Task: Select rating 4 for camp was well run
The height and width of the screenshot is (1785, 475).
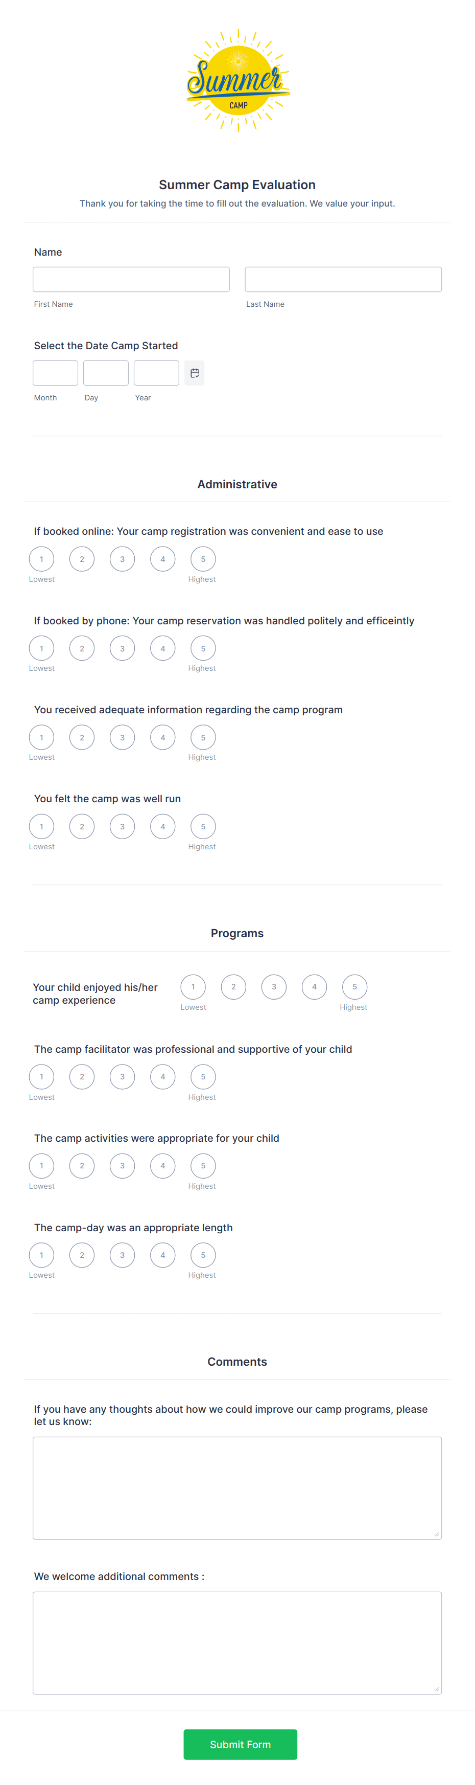Action: pyautogui.click(x=163, y=826)
